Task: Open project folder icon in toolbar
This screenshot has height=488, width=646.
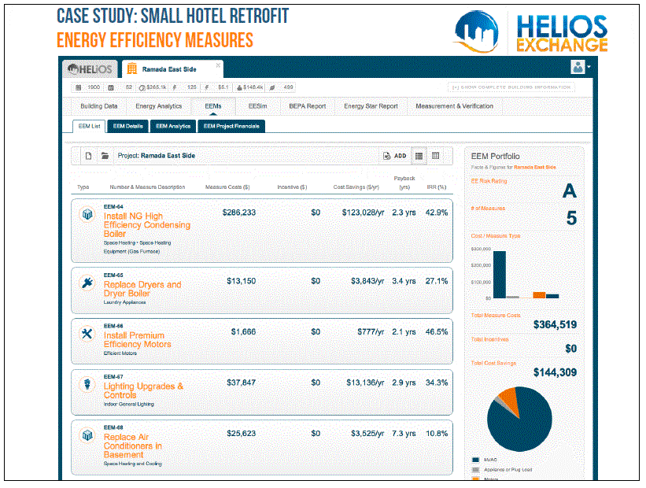Action: click(105, 156)
